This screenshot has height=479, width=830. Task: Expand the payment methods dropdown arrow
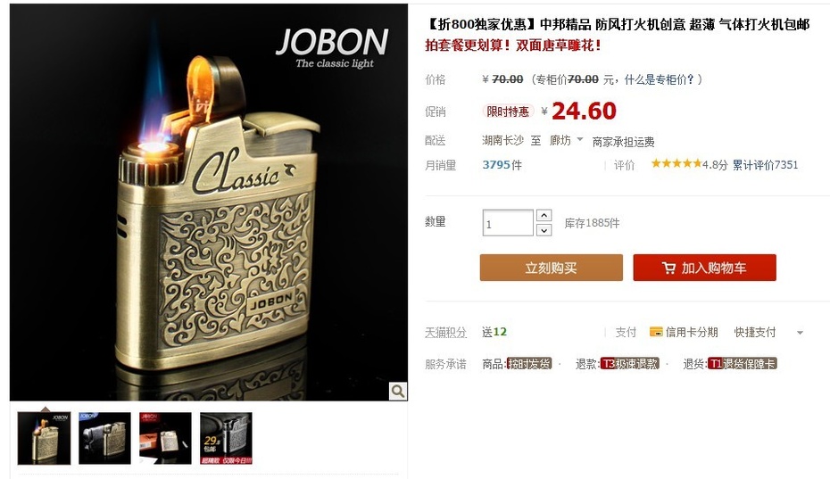point(800,333)
